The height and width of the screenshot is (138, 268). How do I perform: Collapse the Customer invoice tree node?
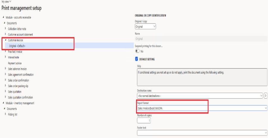[x=5, y=40]
